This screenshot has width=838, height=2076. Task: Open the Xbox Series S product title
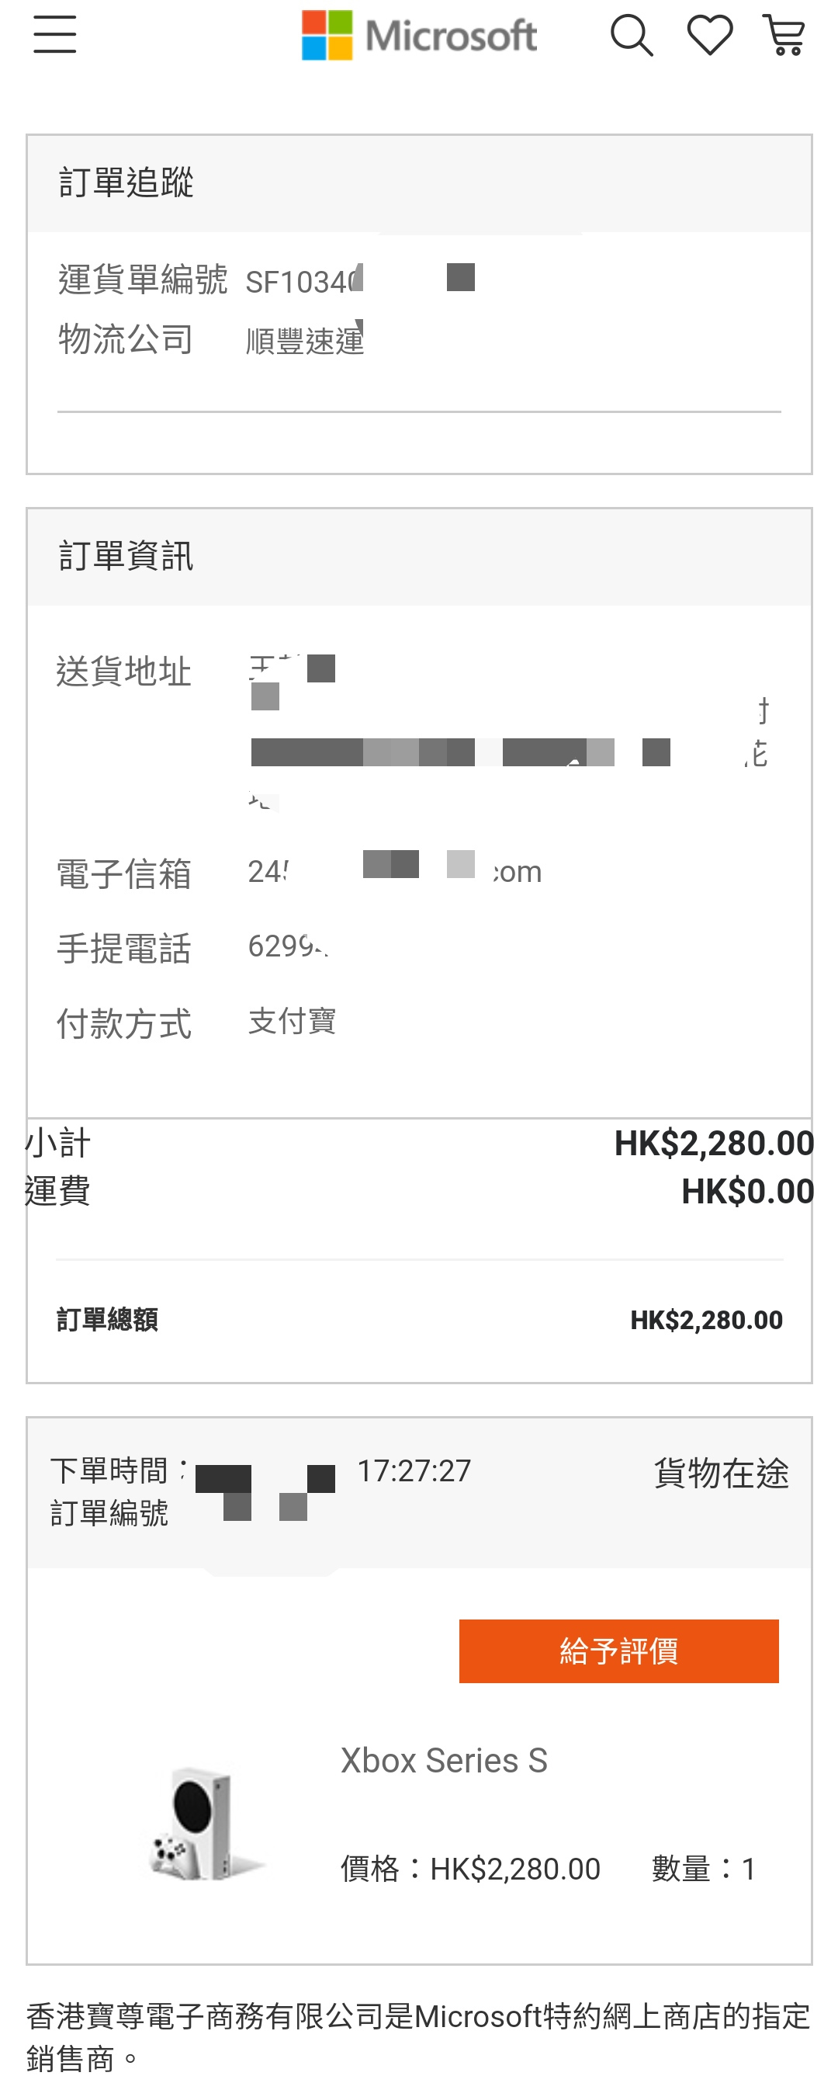coord(444,1761)
